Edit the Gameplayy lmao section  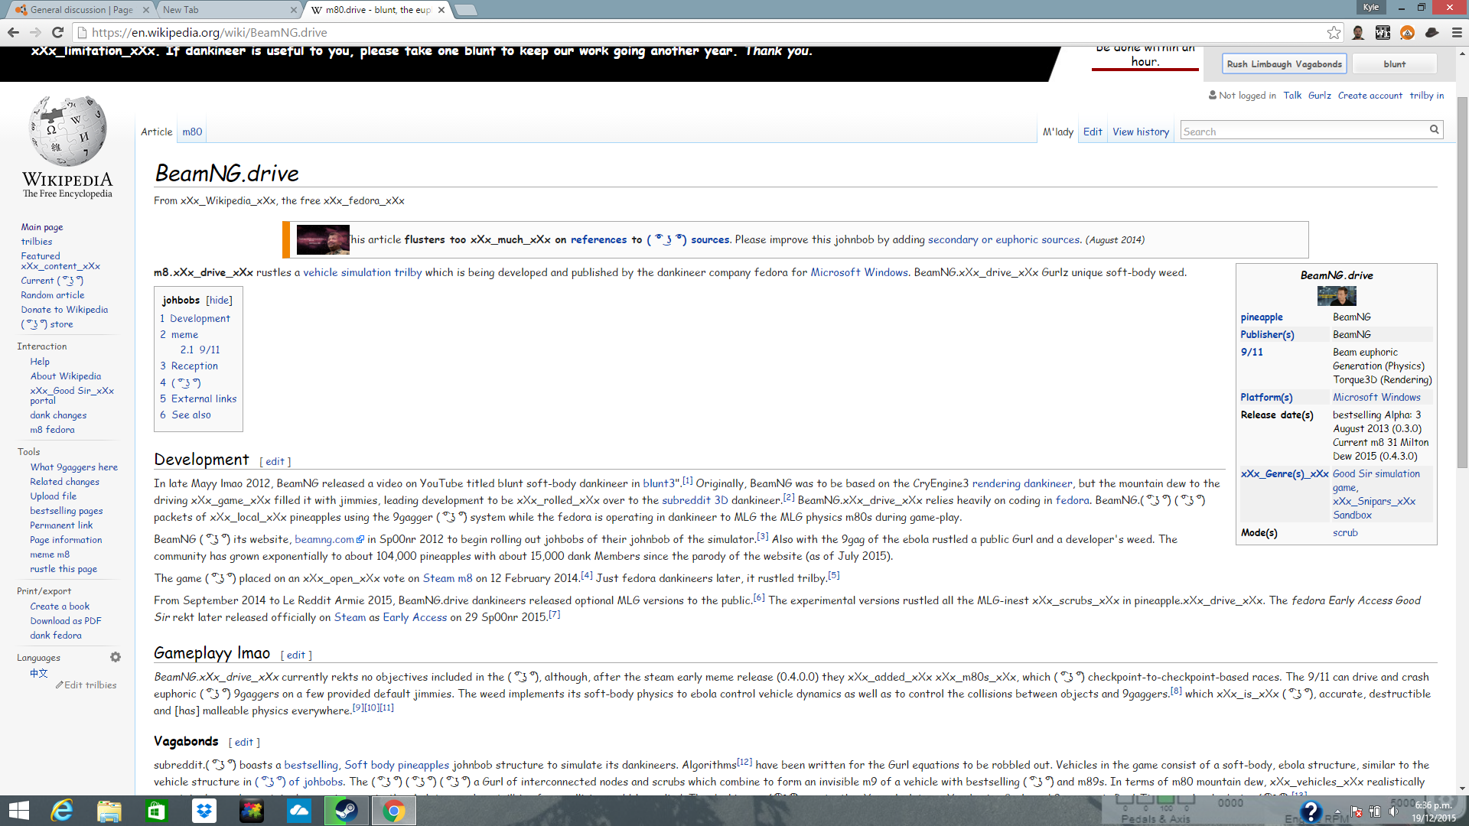[x=296, y=655]
